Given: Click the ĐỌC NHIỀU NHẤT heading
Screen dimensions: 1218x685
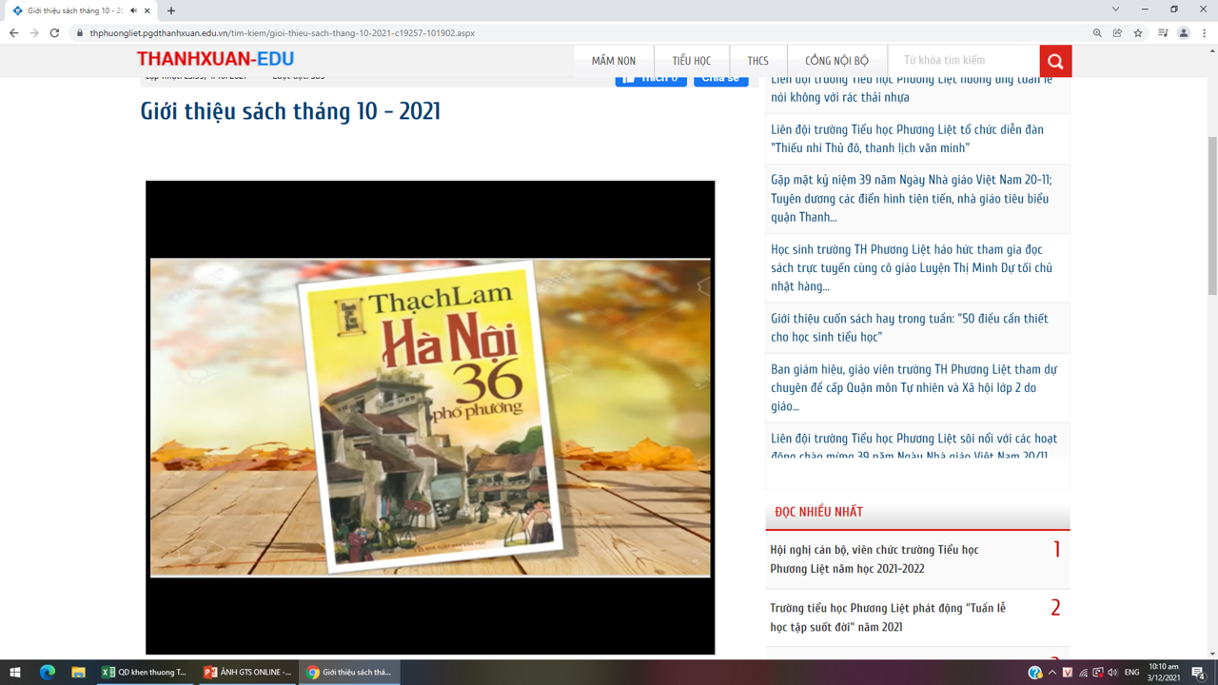Looking at the screenshot, I should coord(818,512).
